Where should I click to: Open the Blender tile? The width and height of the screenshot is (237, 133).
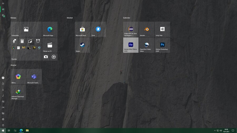click(146, 29)
